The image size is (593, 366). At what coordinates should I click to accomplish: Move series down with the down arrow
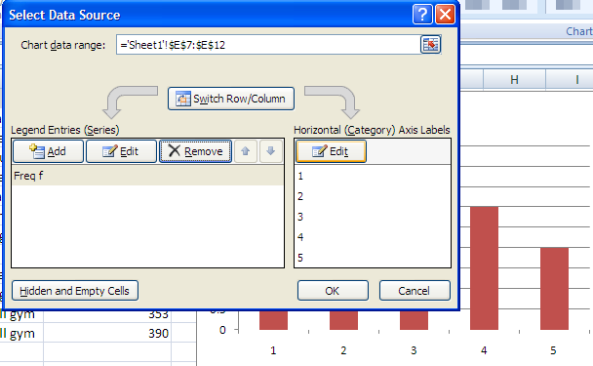coord(270,151)
